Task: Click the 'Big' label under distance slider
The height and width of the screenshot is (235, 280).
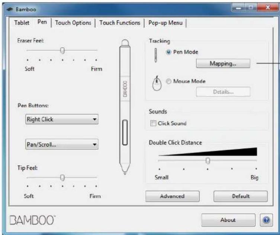Action: (254, 178)
